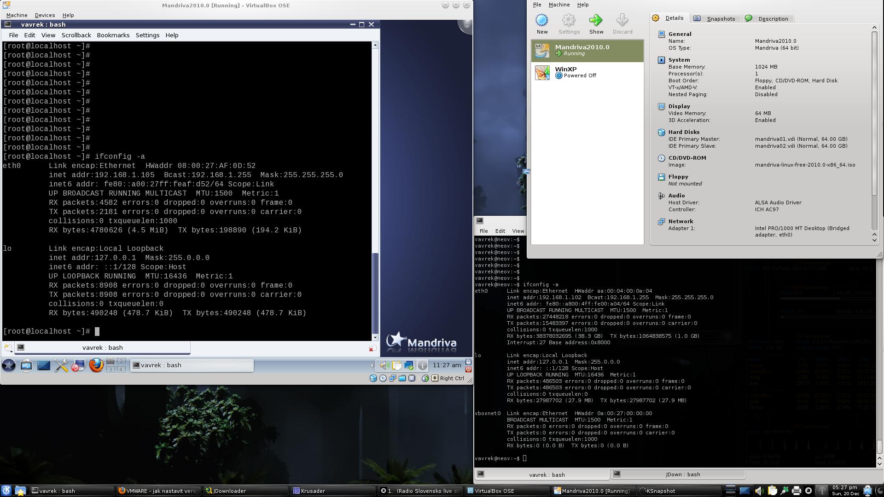Screen dimensions: 884x497
Task: Click guest panel monitor with red badge icon
Action: pyautogui.click(x=78, y=365)
